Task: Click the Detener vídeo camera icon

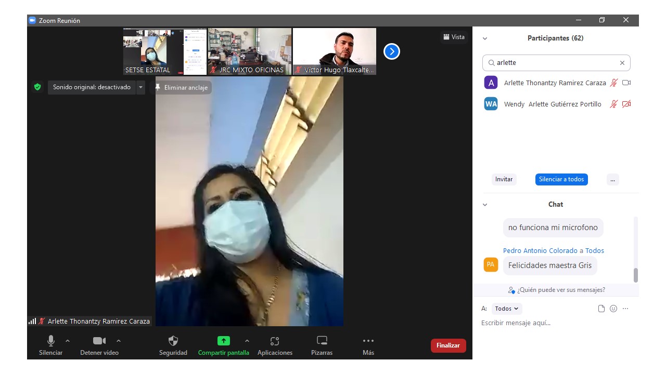Action: coord(99,341)
